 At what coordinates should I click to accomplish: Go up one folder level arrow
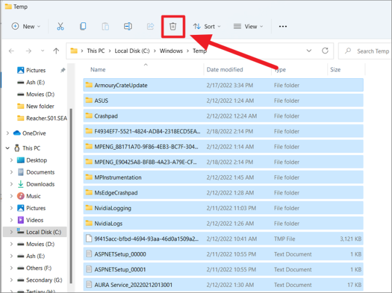click(56, 51)
